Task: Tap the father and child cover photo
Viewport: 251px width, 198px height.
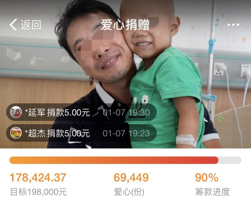Action: (x=126, y=74)
